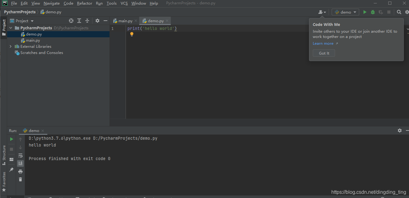Open the Tools menu
409x198 pixels.
click(x=112, y=3)
